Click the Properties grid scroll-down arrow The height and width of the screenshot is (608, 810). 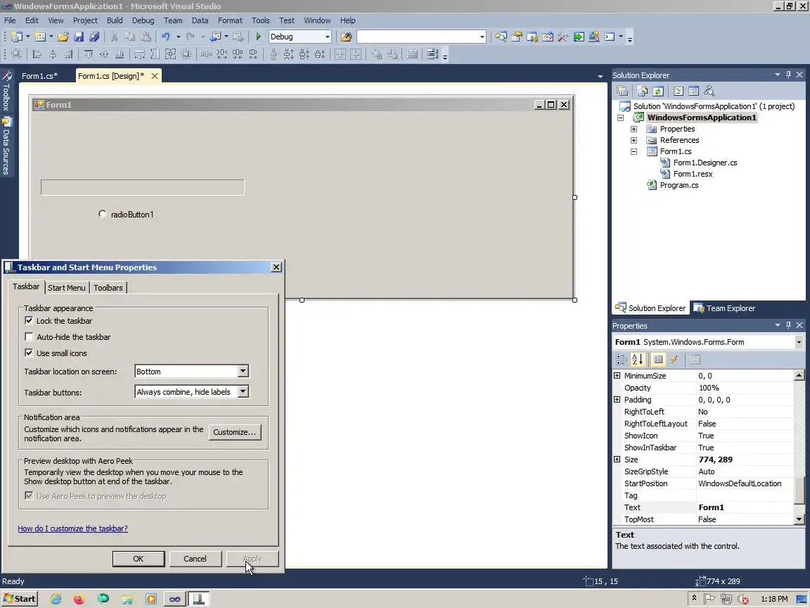(799, 519)
